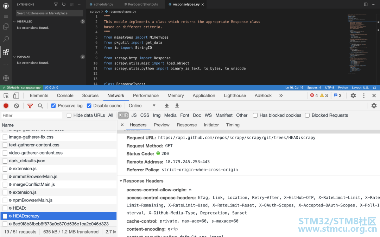Clear network log icon

[x=17, y=106]
